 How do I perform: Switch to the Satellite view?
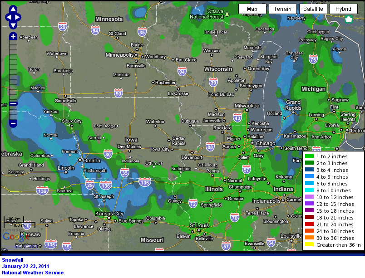click(313, 9)
